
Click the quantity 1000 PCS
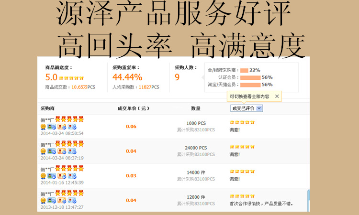coord(196,123)
